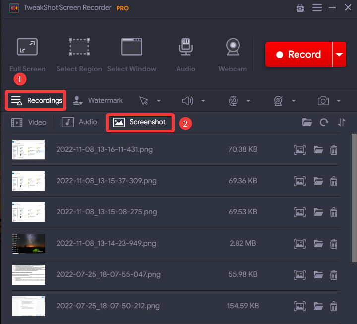Expand the screenshot camera options dropdown

pos(339,101)
